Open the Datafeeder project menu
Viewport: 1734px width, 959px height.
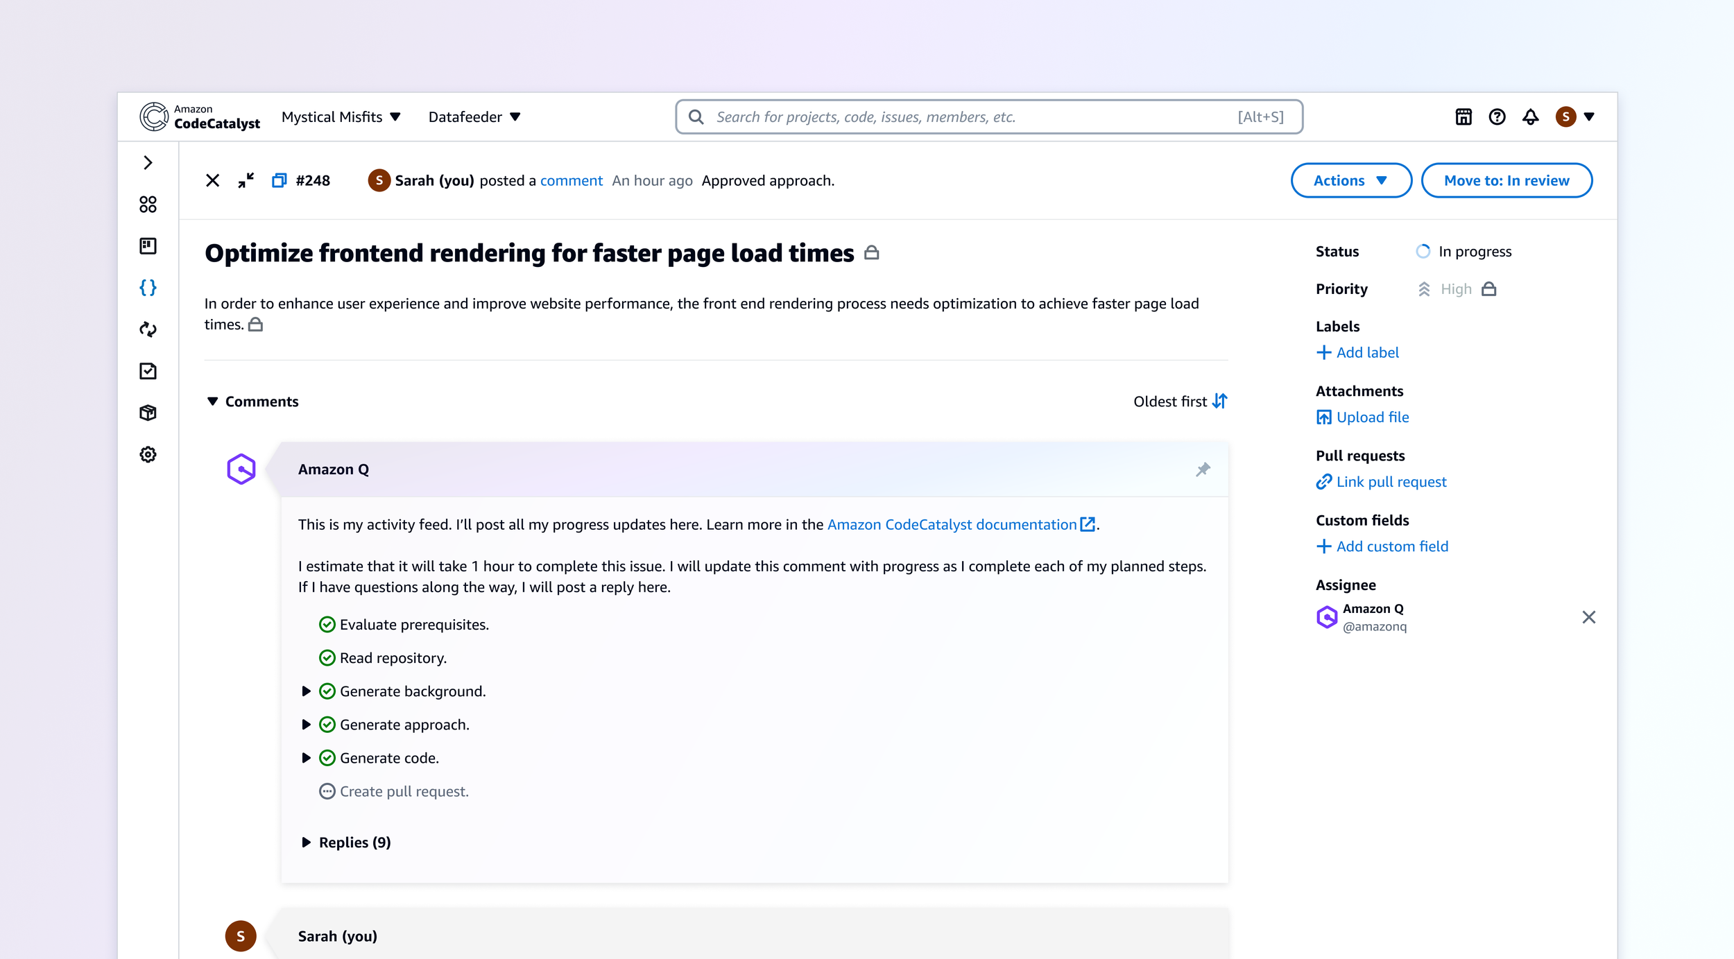pyautogui.click(x=474, y=116)
